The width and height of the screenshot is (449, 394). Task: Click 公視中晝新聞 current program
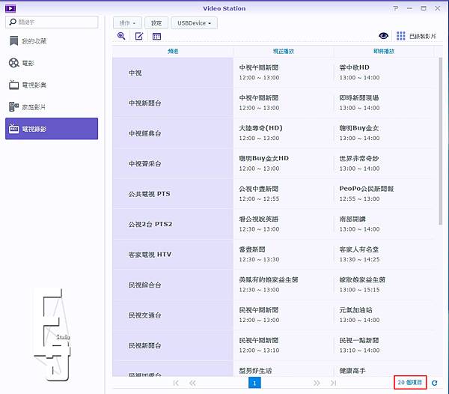[259, 189]
